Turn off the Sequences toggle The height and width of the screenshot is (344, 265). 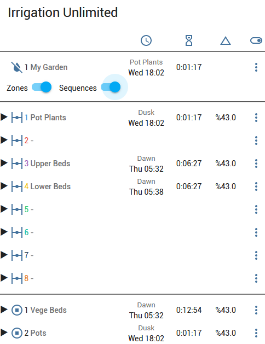(111, 87)
